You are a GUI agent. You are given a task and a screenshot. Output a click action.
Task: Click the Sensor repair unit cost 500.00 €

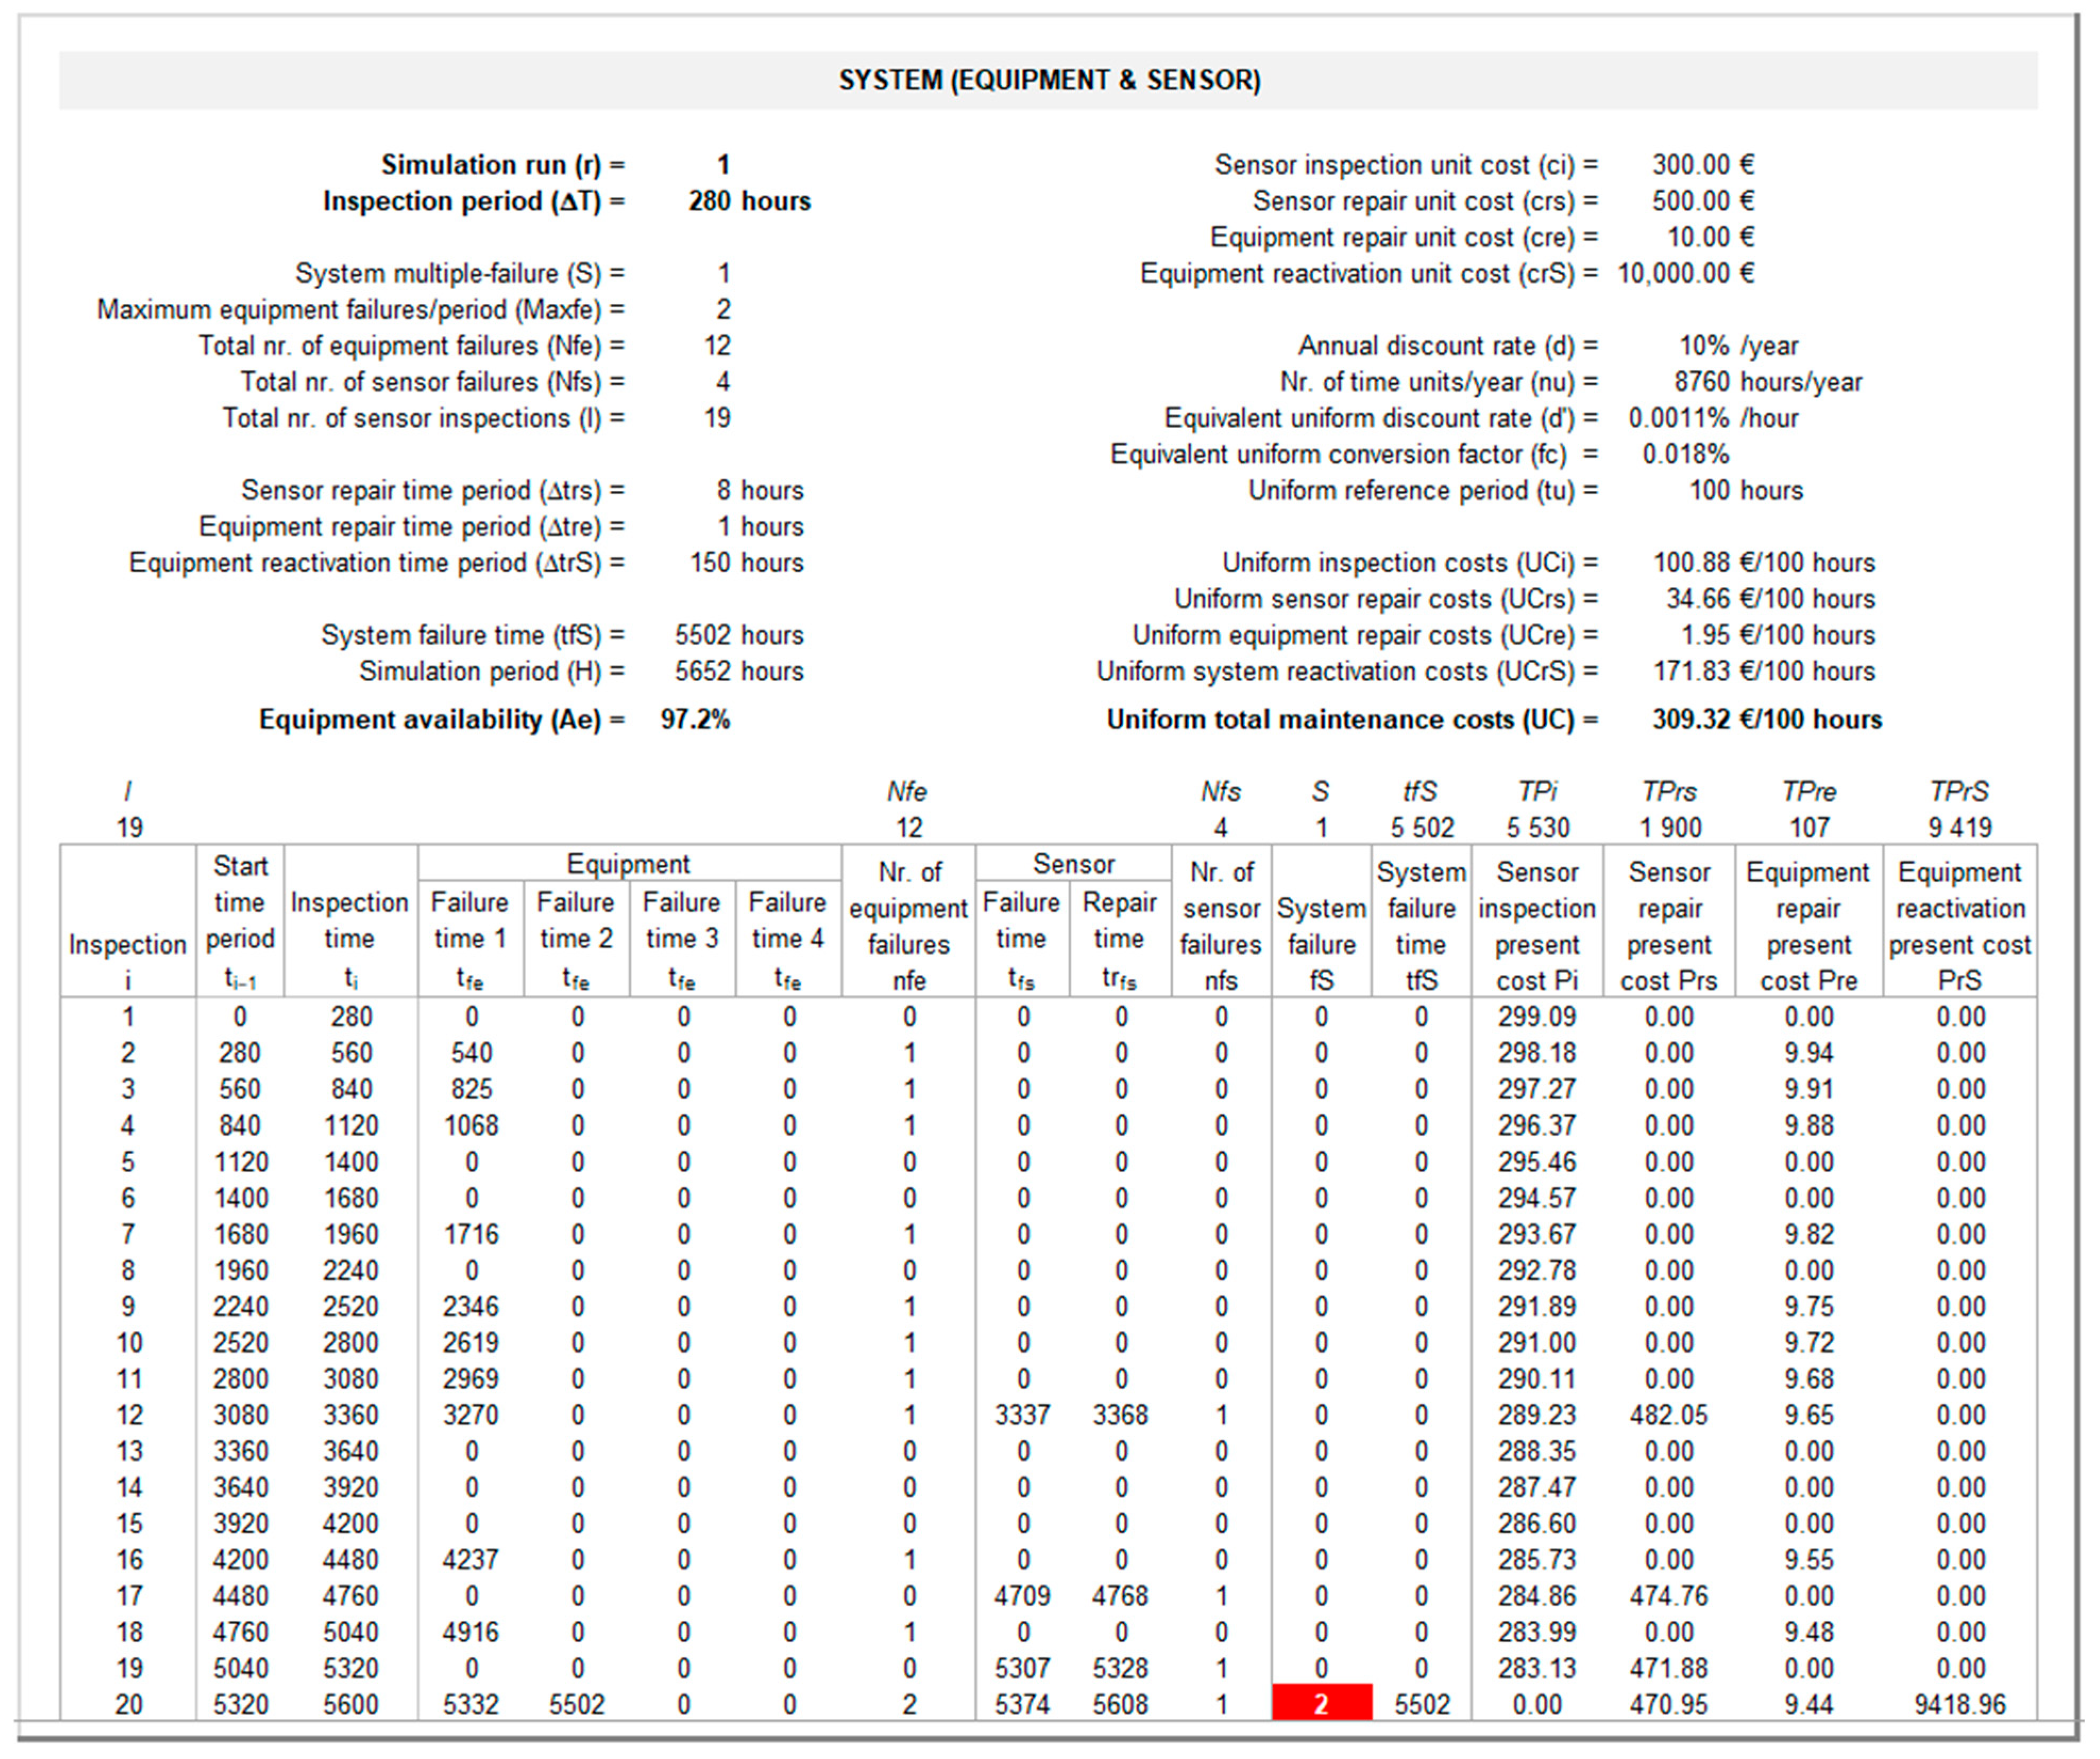[1702, 201]
